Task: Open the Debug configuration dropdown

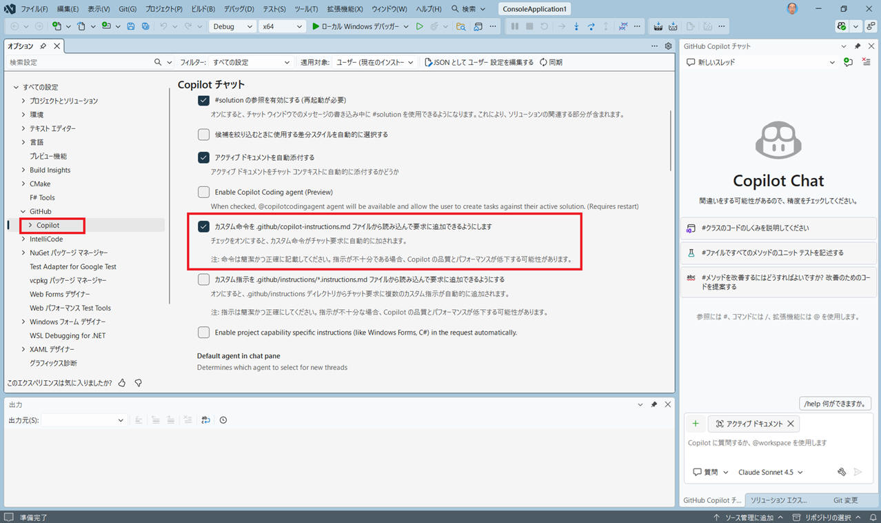Action: coord(232,26)
